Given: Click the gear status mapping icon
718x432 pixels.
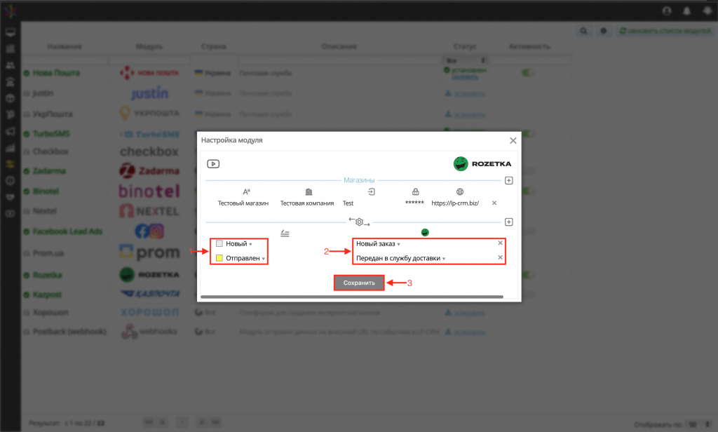Looking at the screenshot, I should [360, 222].
